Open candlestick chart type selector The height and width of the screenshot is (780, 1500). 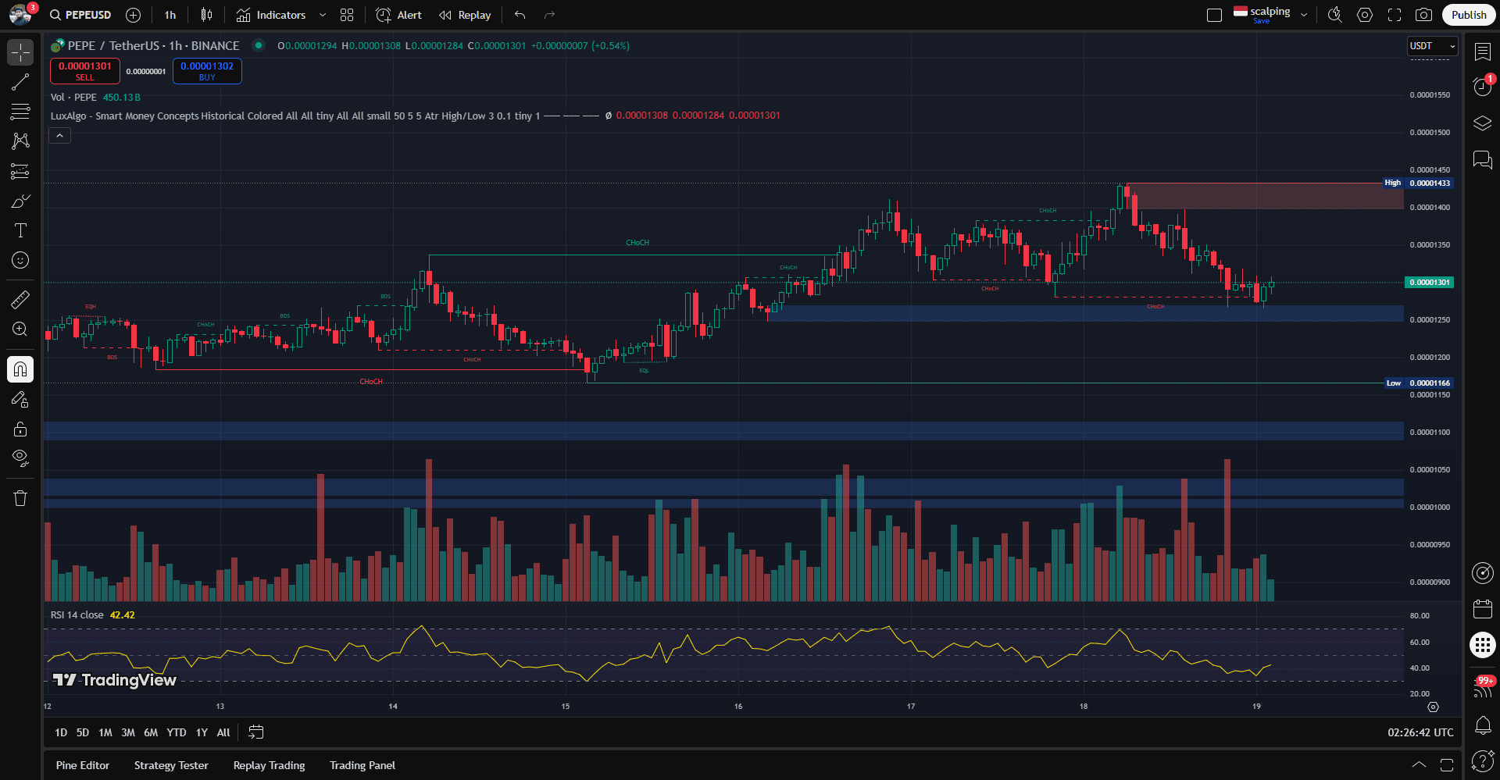[x=206, y=15]
